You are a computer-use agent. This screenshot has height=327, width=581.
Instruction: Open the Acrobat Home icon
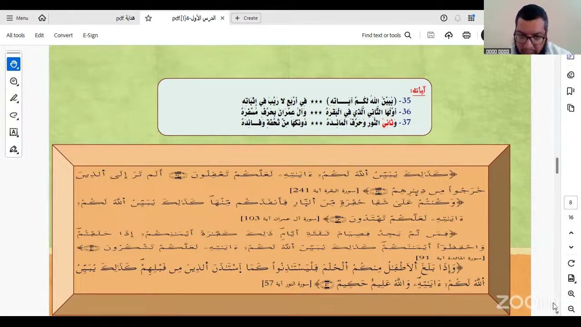[42, 18]
